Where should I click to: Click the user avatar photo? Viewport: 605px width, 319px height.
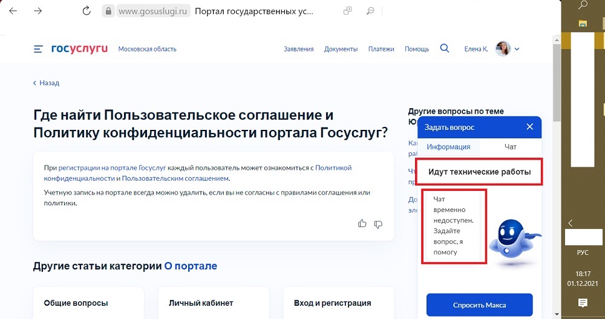(x=503, y=48)
